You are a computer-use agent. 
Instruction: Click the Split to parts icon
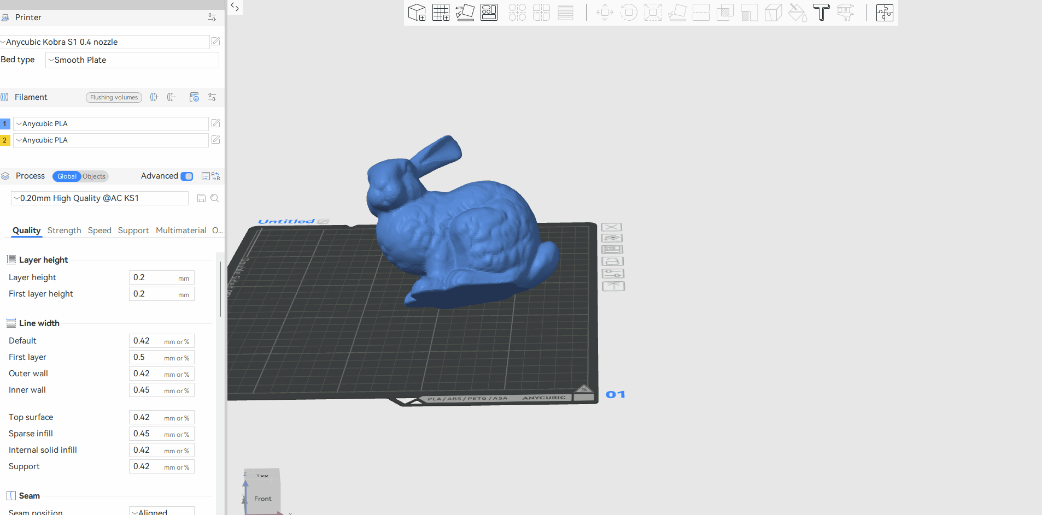point(541,12)
